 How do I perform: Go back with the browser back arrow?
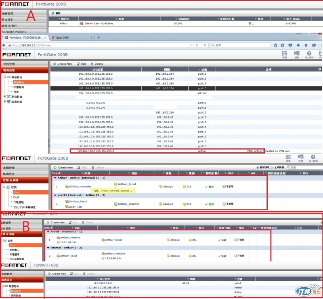[x=4, y=45]
